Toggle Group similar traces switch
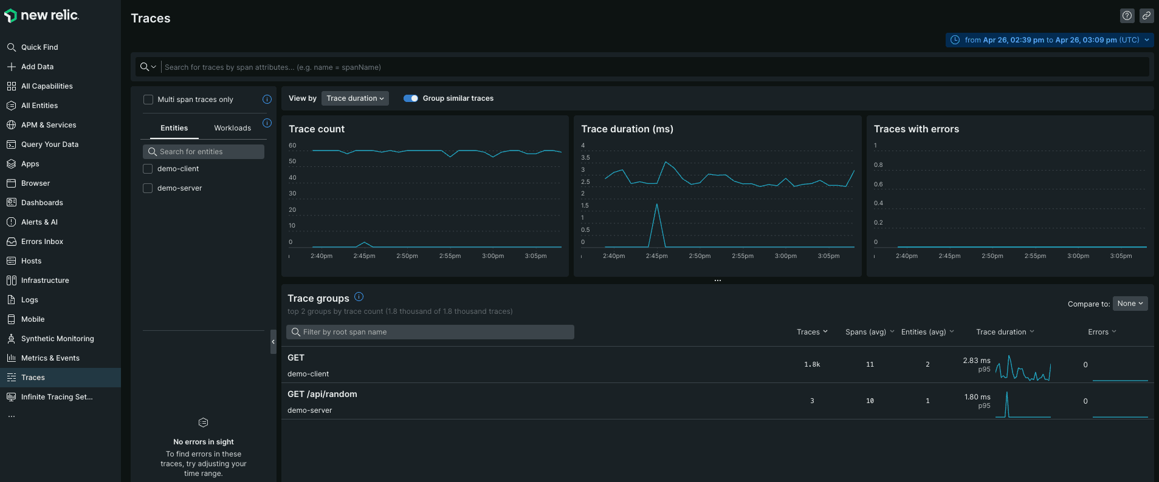This screenshot has height=482, width=1159. [411, 98]
